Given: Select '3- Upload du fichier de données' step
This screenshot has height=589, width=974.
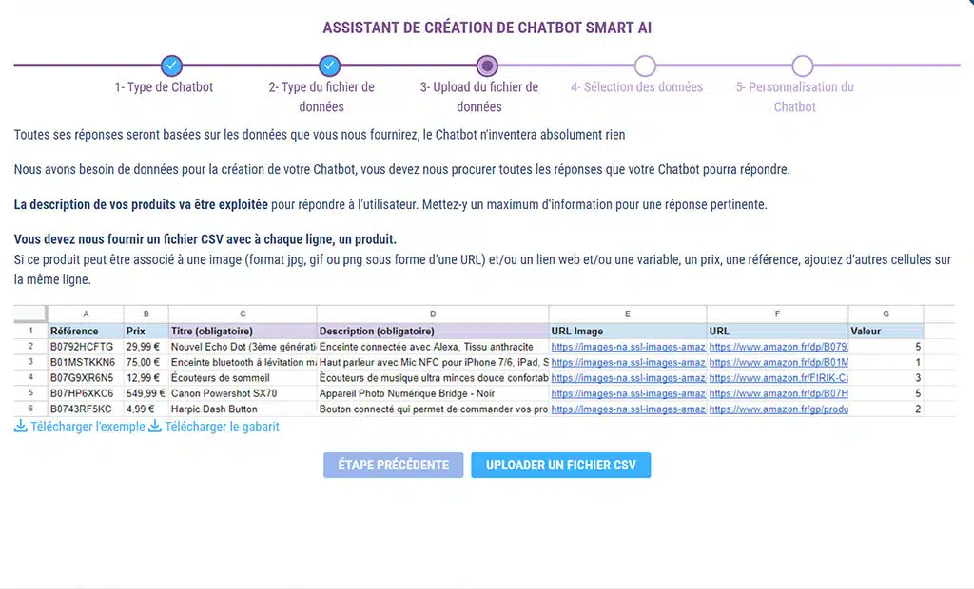Looking at the screenshot, I should 479,97.
